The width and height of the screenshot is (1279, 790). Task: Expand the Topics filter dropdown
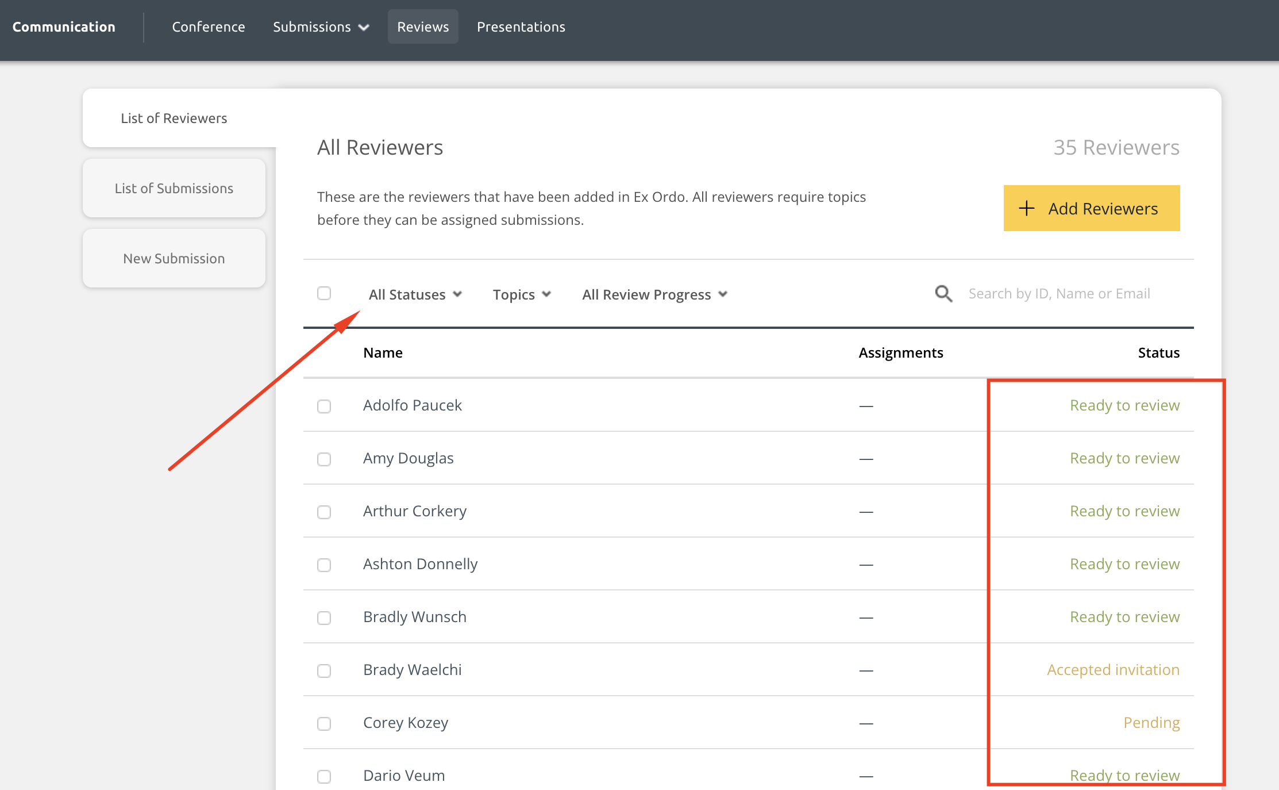[x=521, y=294]
